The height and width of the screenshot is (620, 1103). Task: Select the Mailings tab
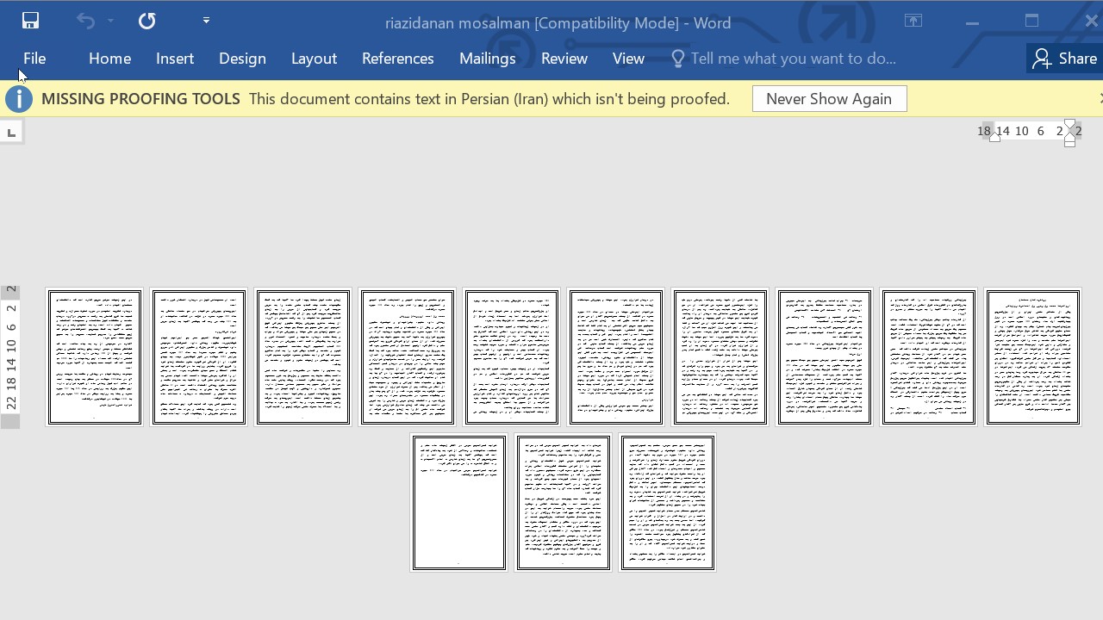(487, 59)
